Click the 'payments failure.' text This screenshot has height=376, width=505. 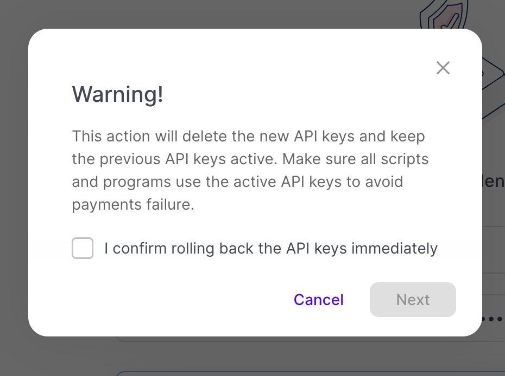[133, 205]
